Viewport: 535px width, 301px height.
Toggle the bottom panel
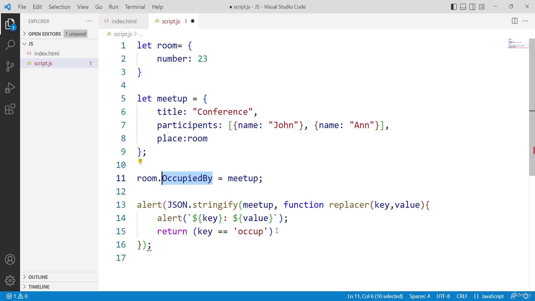[x=463, y=7]
